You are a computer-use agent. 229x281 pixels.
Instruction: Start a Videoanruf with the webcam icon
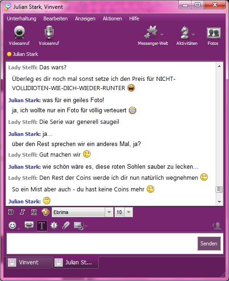[x=19, y=32]
